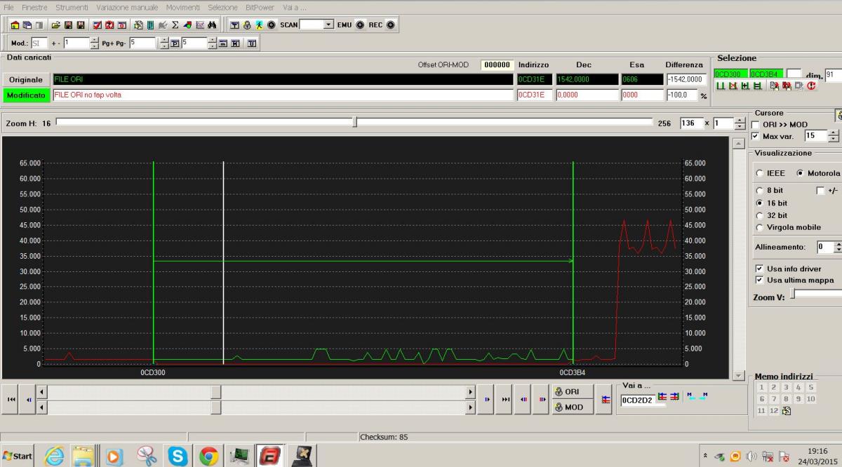Click the round EMU button
The image size is (842, 467).
point(359,25)
